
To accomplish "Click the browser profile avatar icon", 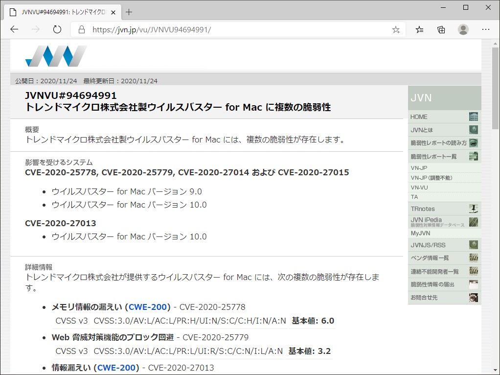I will (x=463, y=29).
